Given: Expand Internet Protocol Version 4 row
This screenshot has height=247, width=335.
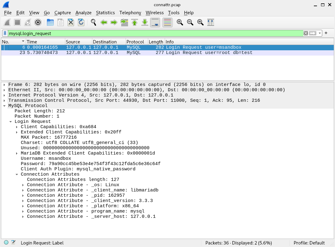Looking at the screenshot, I should (x=4, y=95).
